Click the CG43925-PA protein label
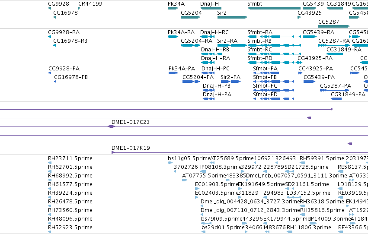The width and height of the screenshot is (368, 234). click(x=316, y=69)
